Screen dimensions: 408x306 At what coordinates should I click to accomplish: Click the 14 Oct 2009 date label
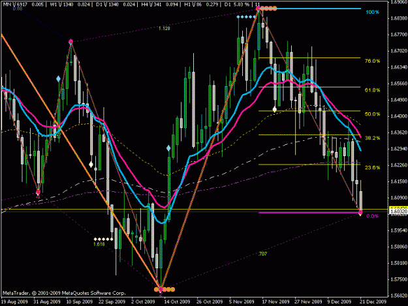(177, 301)
